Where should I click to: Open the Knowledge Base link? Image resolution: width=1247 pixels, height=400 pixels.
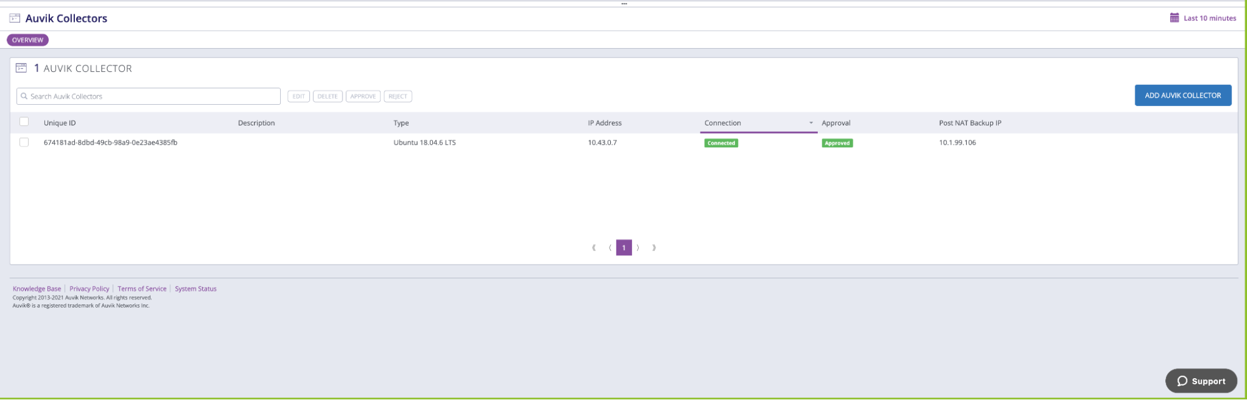(37, 289)
